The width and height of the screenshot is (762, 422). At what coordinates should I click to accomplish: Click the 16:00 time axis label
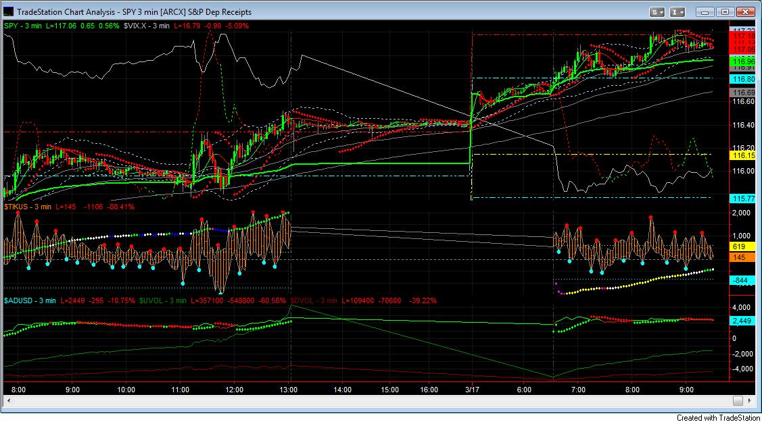(429, 390)
